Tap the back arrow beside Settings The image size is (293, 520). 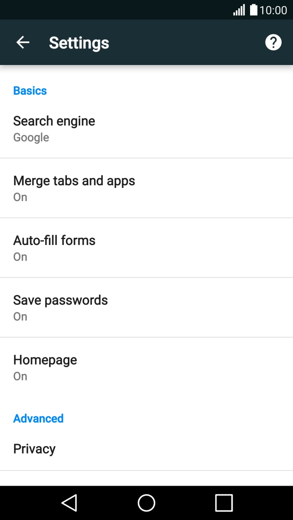23,43
